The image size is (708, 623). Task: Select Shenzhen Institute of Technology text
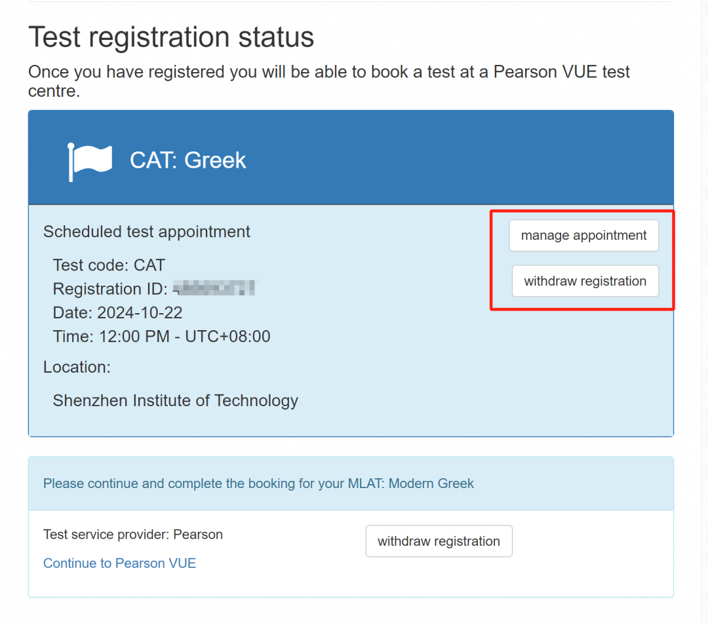(x=175, y=400)
